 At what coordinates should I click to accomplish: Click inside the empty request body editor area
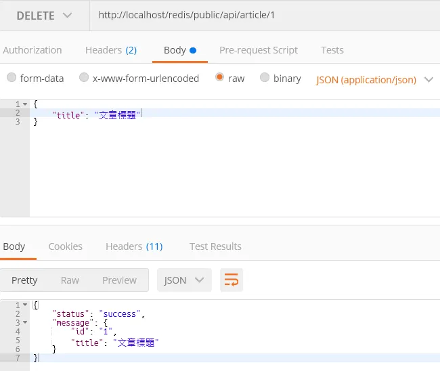(235, 171)
